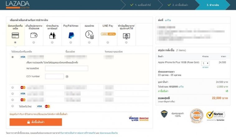This screenshot has width=236, height=137.
Task: Go to step 1 login tab
Action: click(140, 5)
